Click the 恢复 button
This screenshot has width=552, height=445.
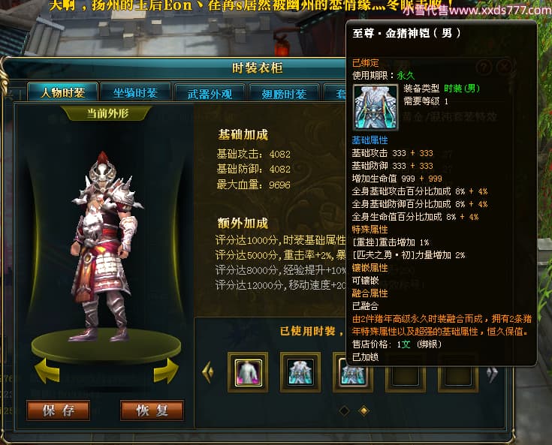152,410
